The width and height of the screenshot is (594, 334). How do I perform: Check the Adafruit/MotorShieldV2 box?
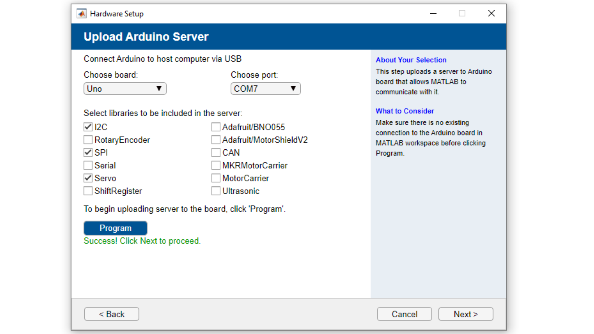coord(216,140)
